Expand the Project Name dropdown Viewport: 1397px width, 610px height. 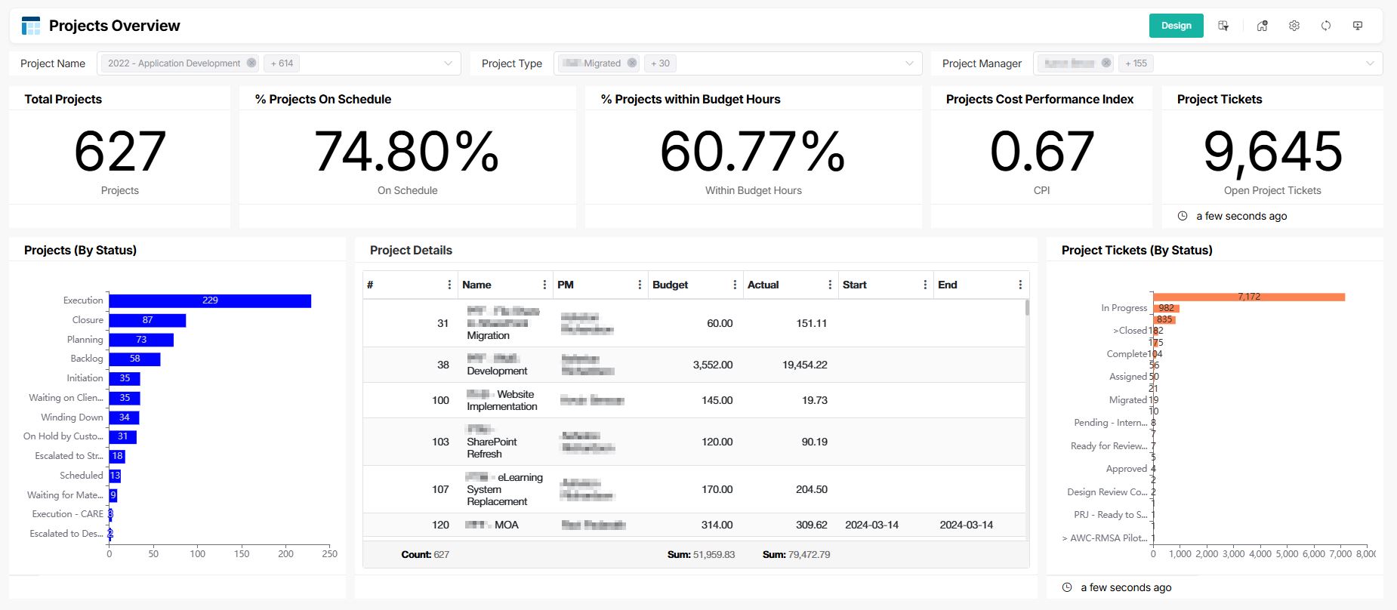(x=449, y=63)
